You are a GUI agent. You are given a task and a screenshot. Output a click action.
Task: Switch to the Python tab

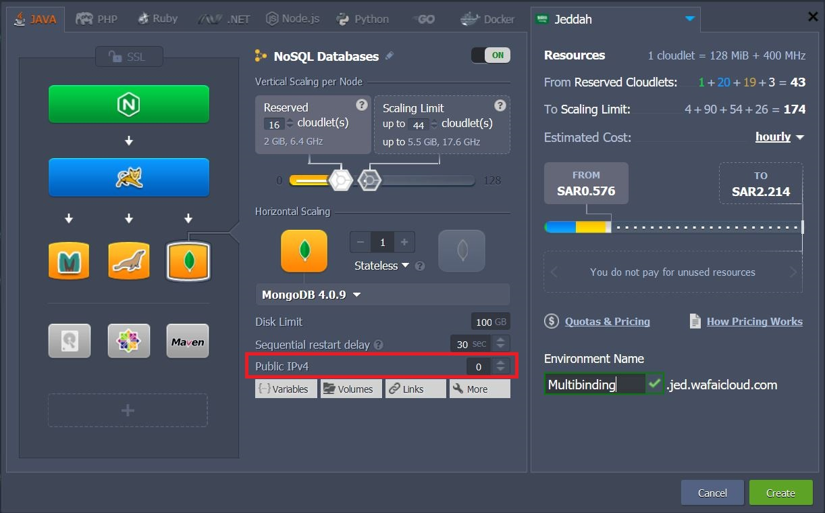[x=363, y=19]
